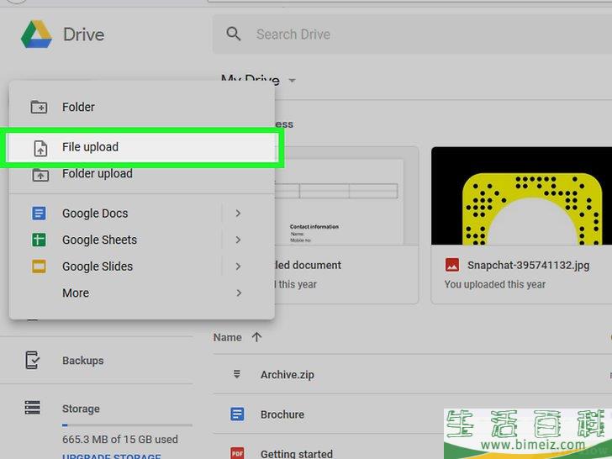
Task: Click the file upload page icon
Action: 40,148
